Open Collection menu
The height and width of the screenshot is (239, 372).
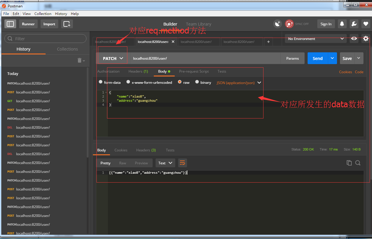43,14
